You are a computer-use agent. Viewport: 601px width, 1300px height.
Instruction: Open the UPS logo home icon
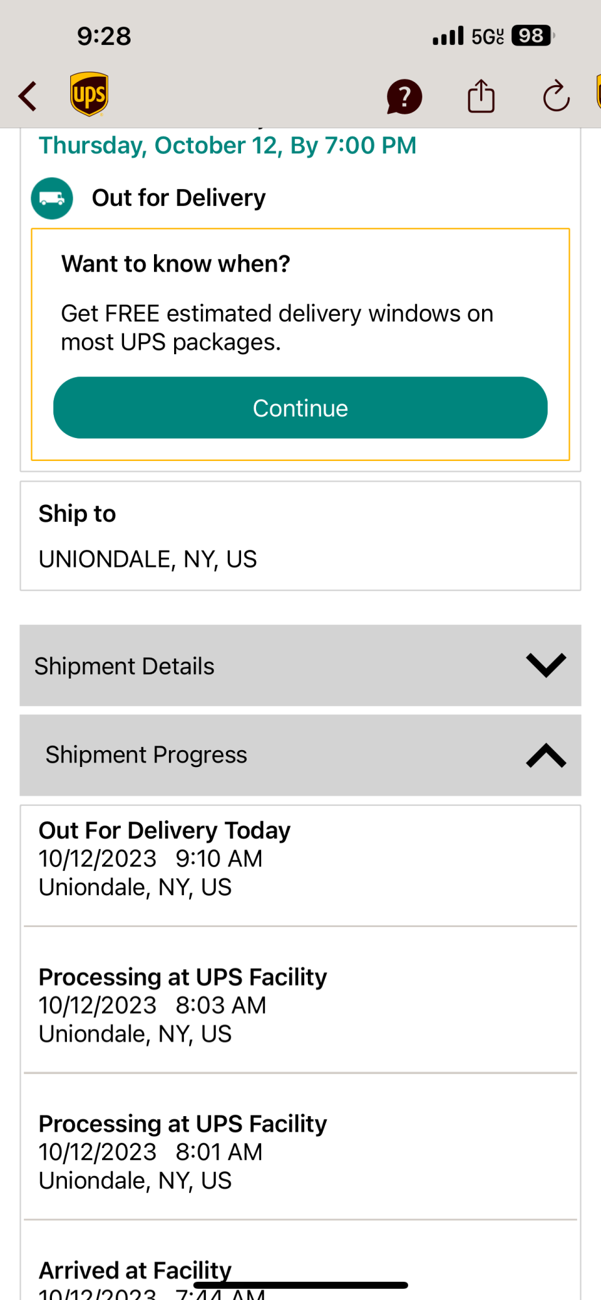click(x=89, y=94)
